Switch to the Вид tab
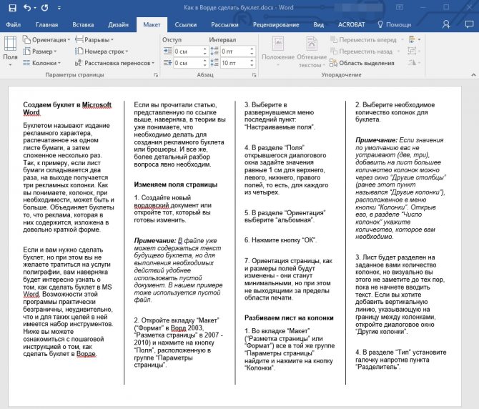Viewport: 479px width, 409px height. (x=318, y=25)
